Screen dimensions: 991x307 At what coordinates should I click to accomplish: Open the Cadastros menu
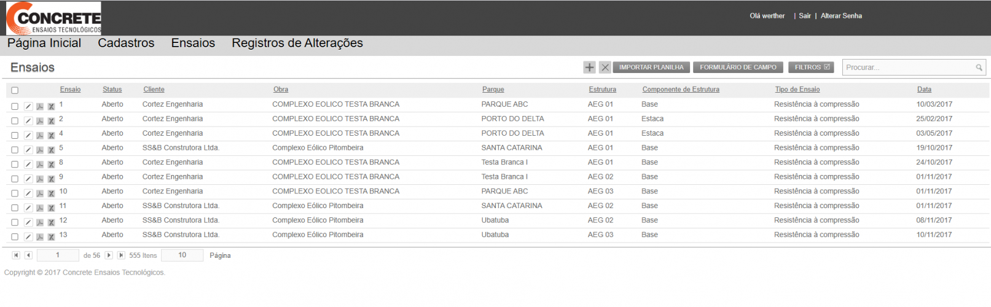[x=126, y=43]
